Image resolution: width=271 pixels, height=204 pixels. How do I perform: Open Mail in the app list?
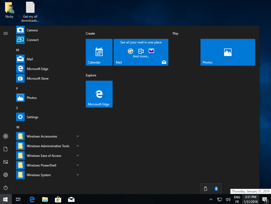click(x=48, y=59)
